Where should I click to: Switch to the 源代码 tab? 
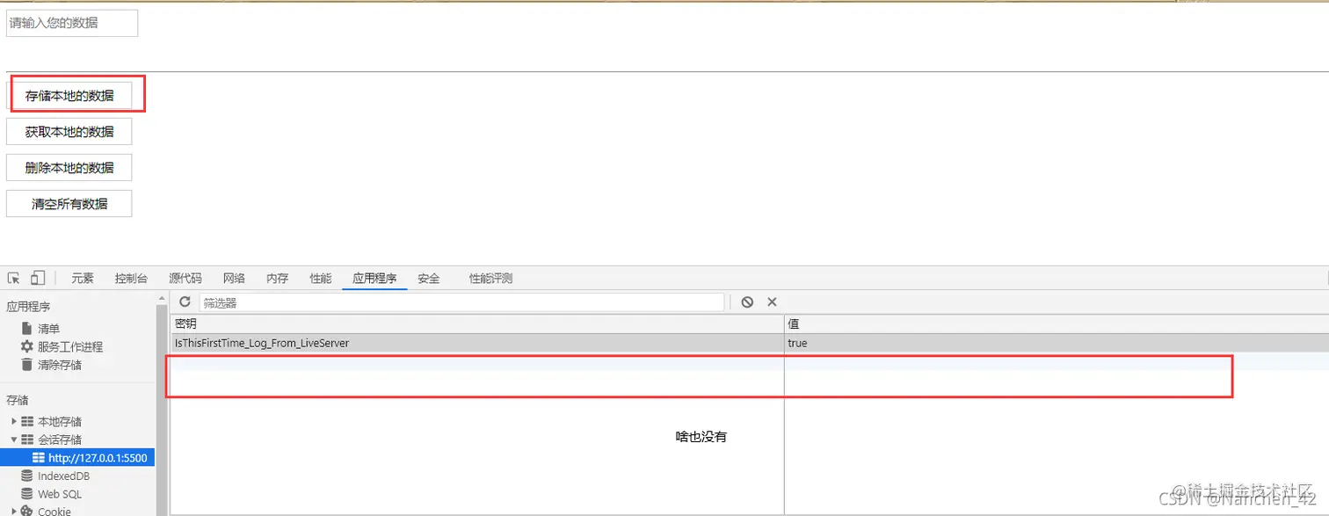click(185, 279)
